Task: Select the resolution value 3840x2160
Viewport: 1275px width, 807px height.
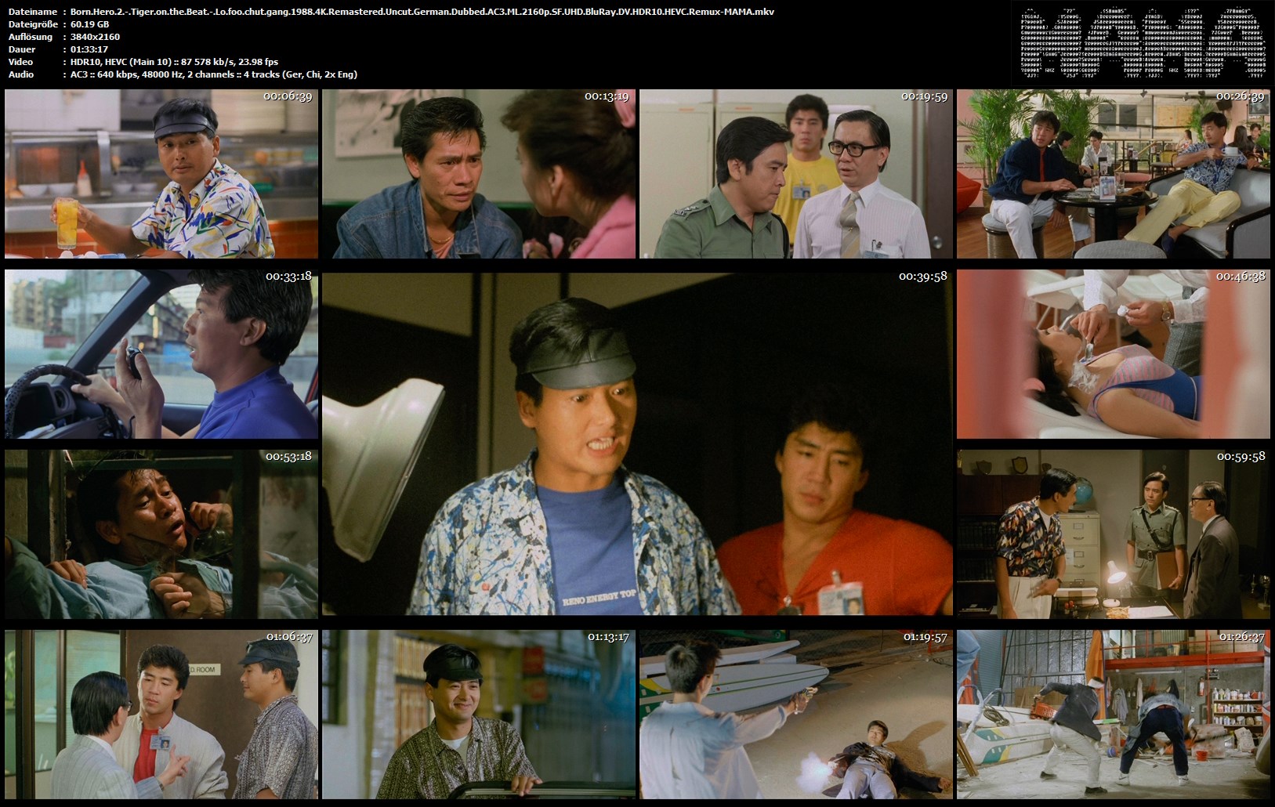Action: 95,37
